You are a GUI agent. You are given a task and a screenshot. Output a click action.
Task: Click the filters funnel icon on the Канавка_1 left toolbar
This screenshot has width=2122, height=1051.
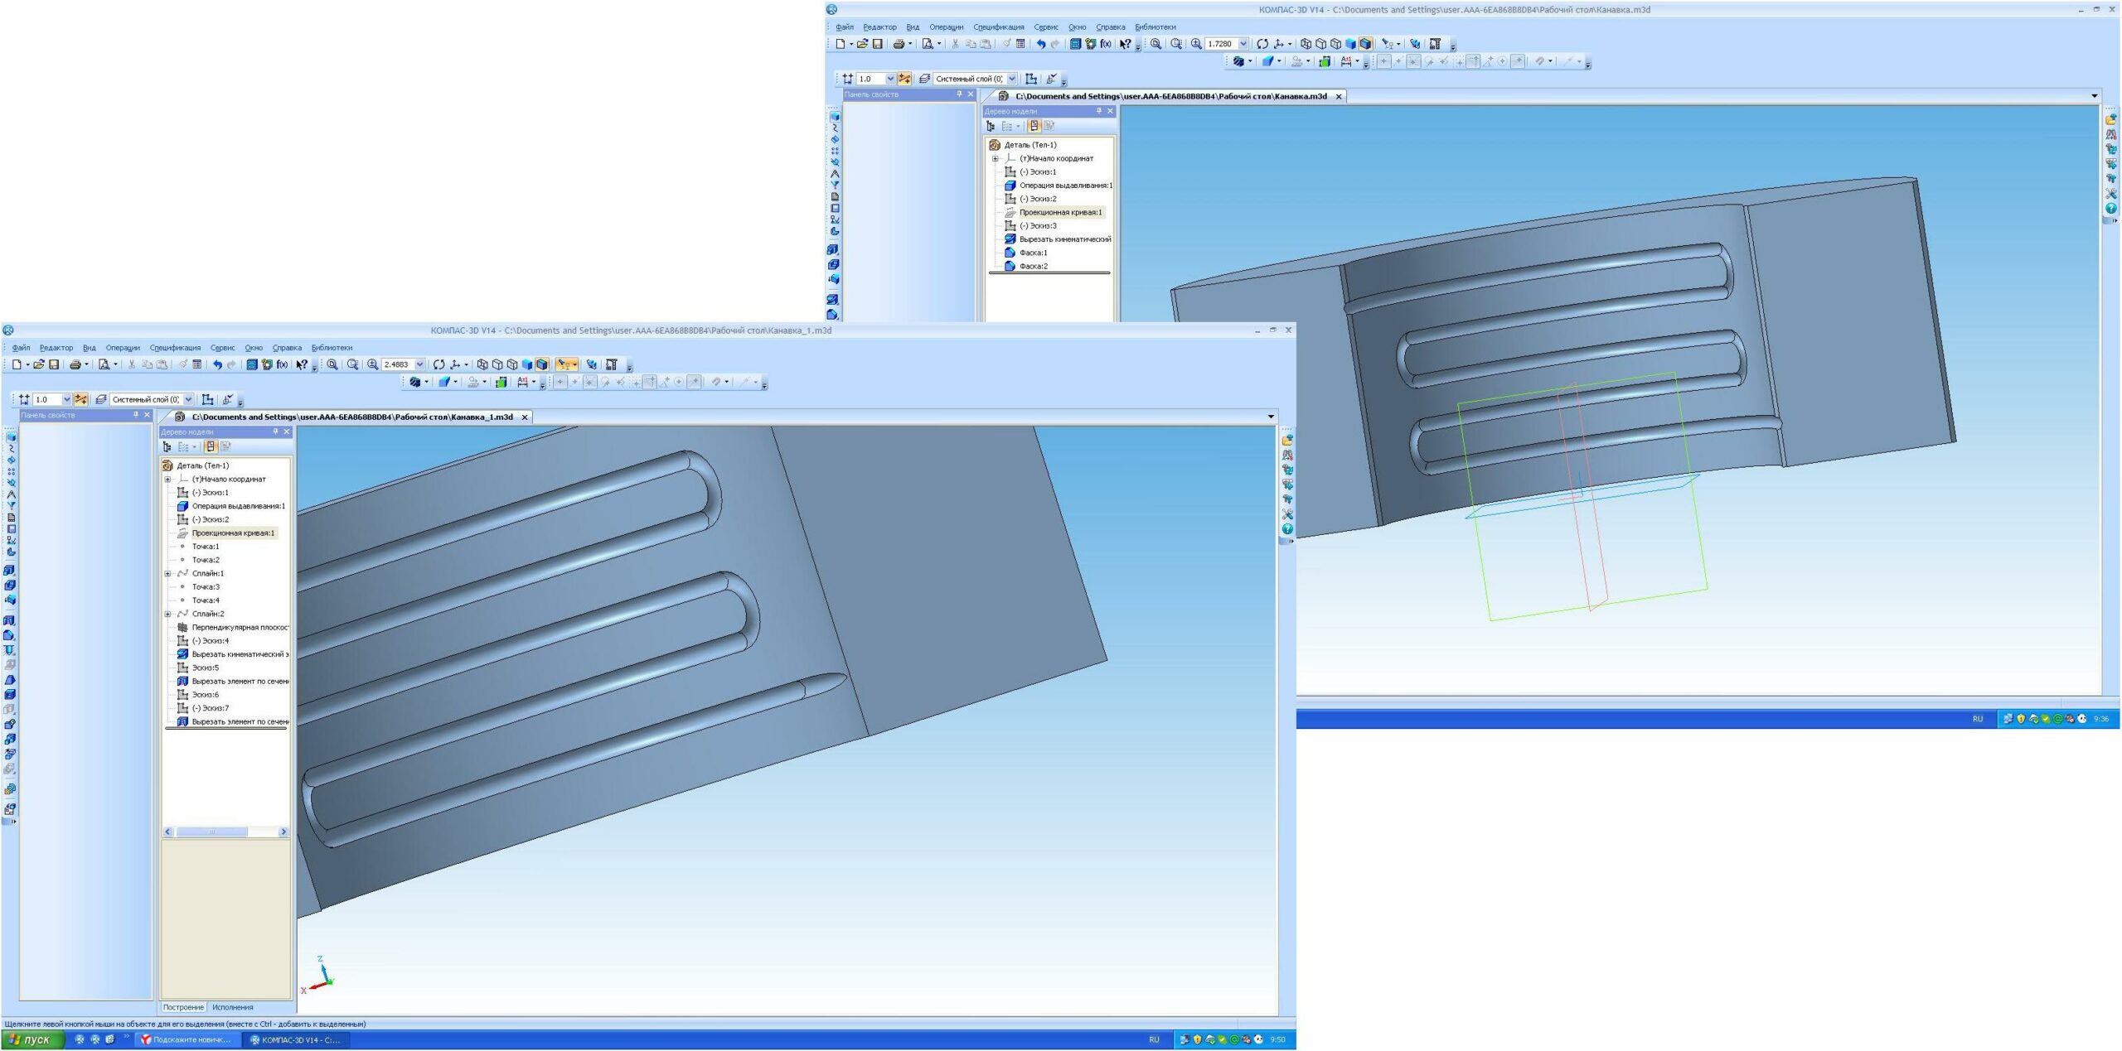point(11,505)
